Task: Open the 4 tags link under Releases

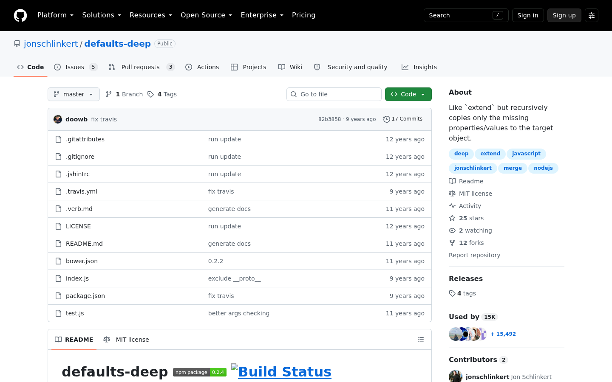Action: 462,293
